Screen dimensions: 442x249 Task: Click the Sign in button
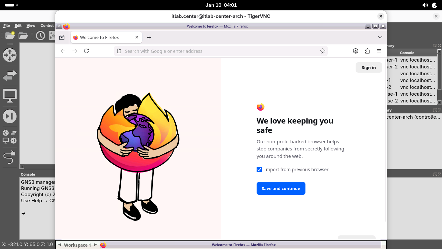point(369,67)
